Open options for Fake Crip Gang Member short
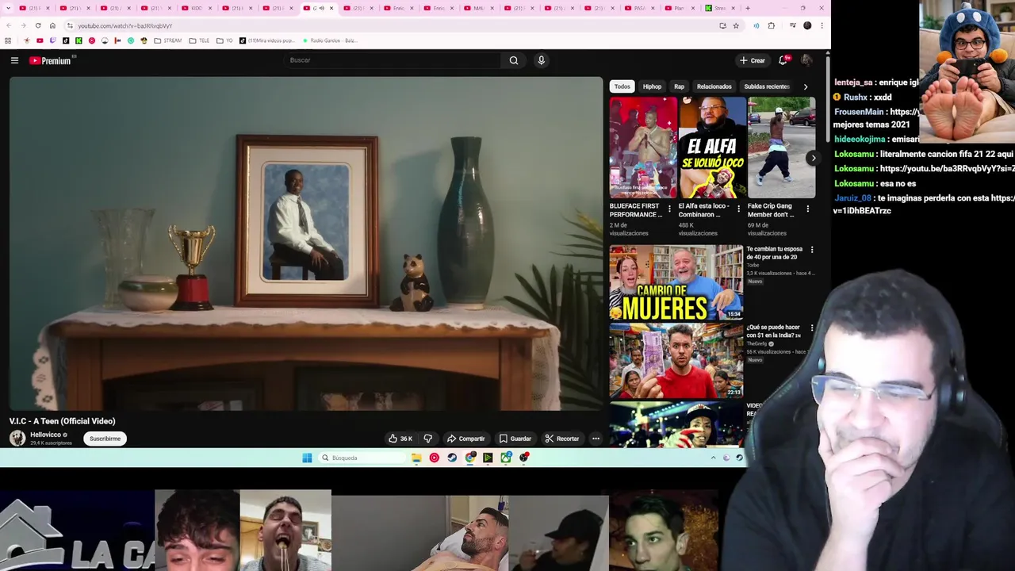 pos(808,209)
